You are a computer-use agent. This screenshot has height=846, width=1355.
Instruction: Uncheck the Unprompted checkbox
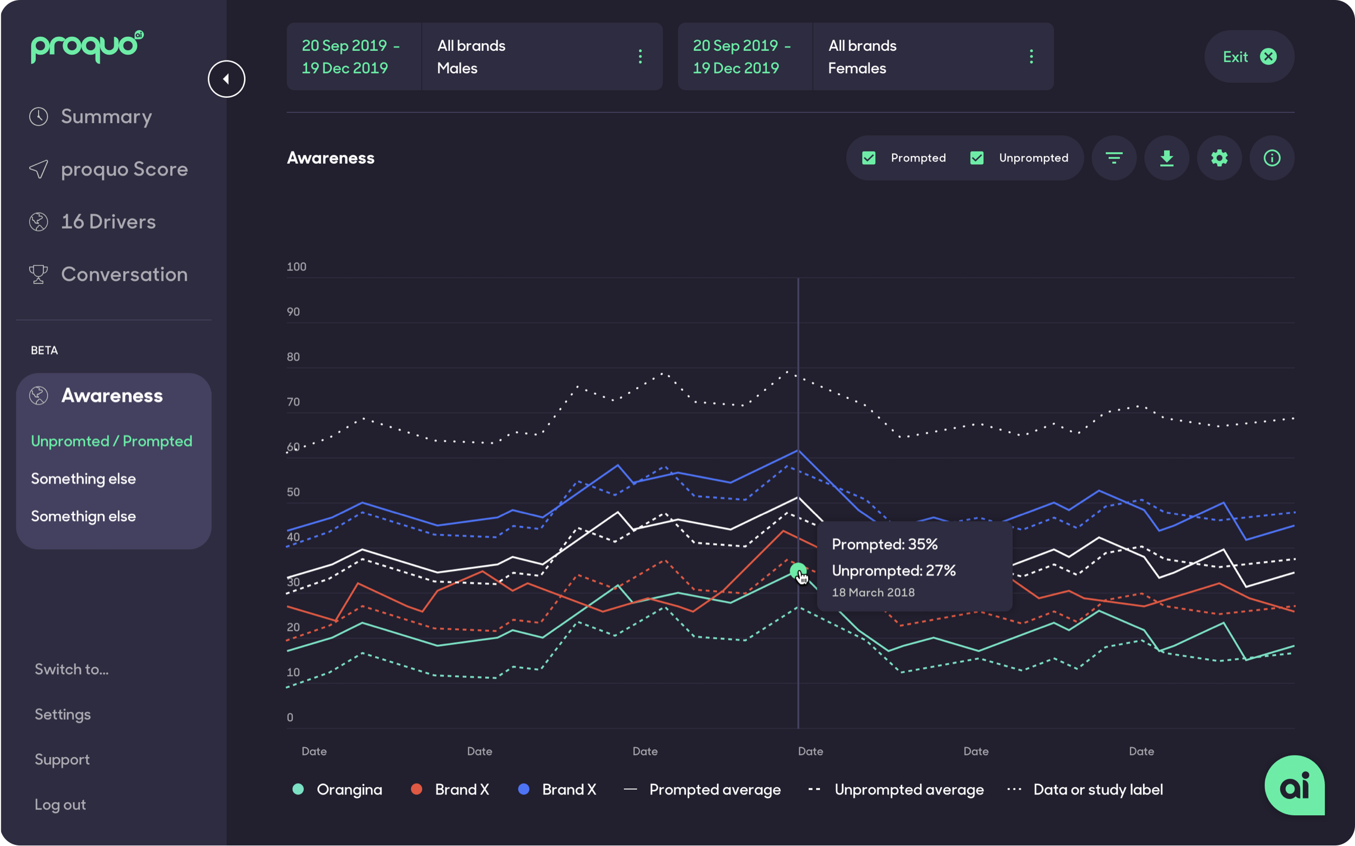coord(977,158)
